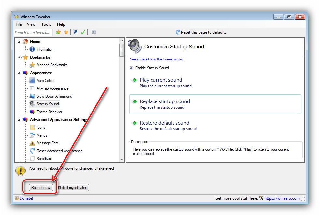Click the green arrow for Restore default sound

coord(134,123)
